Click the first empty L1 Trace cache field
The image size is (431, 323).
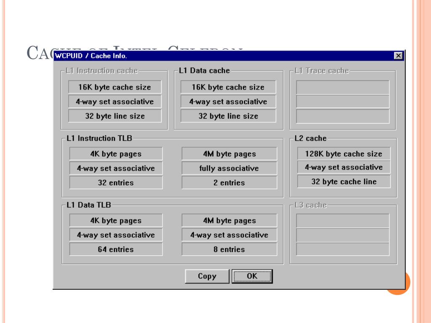coord(343,87)
